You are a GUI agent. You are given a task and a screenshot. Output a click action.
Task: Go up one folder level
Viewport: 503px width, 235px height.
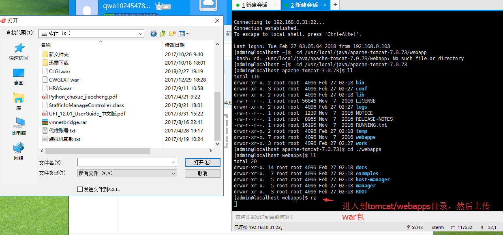(163, 34)
